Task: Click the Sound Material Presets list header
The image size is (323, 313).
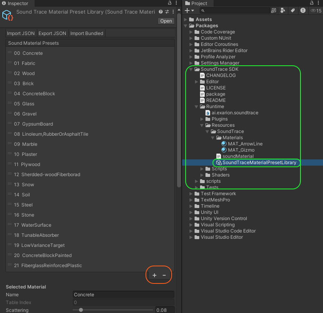Action: click(x=90, y=43)
